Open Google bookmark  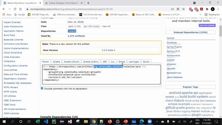19,15
